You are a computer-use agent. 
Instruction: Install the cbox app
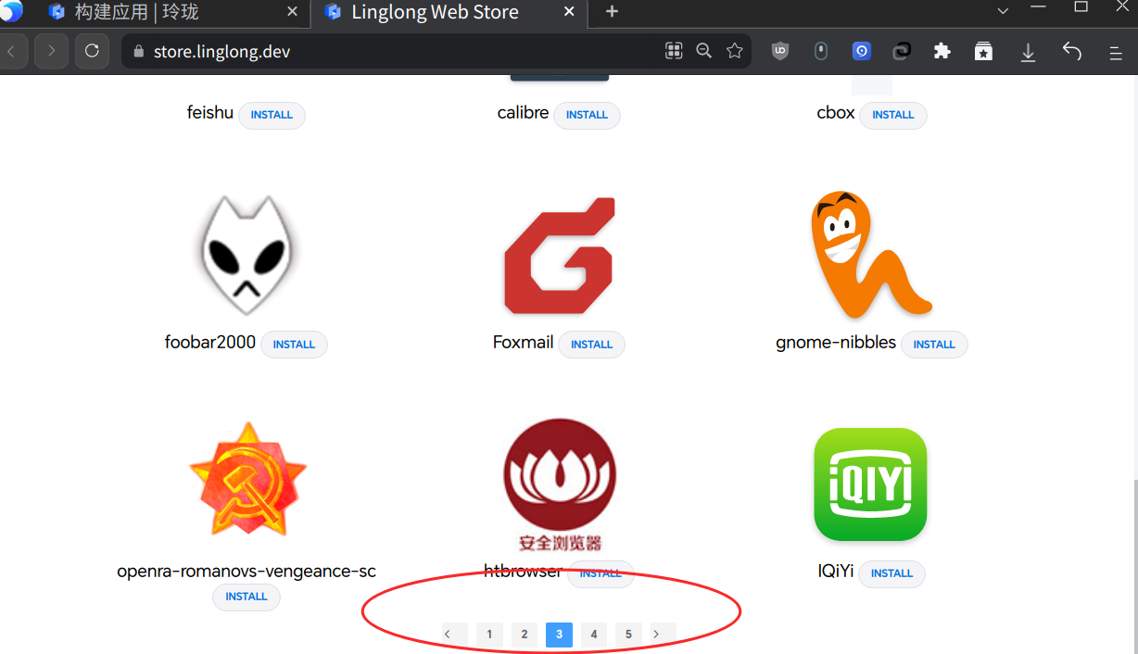click(x=893, y=115)
